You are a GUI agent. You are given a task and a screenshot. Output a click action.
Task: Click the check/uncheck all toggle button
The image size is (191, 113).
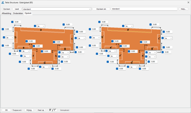point(53,110)
